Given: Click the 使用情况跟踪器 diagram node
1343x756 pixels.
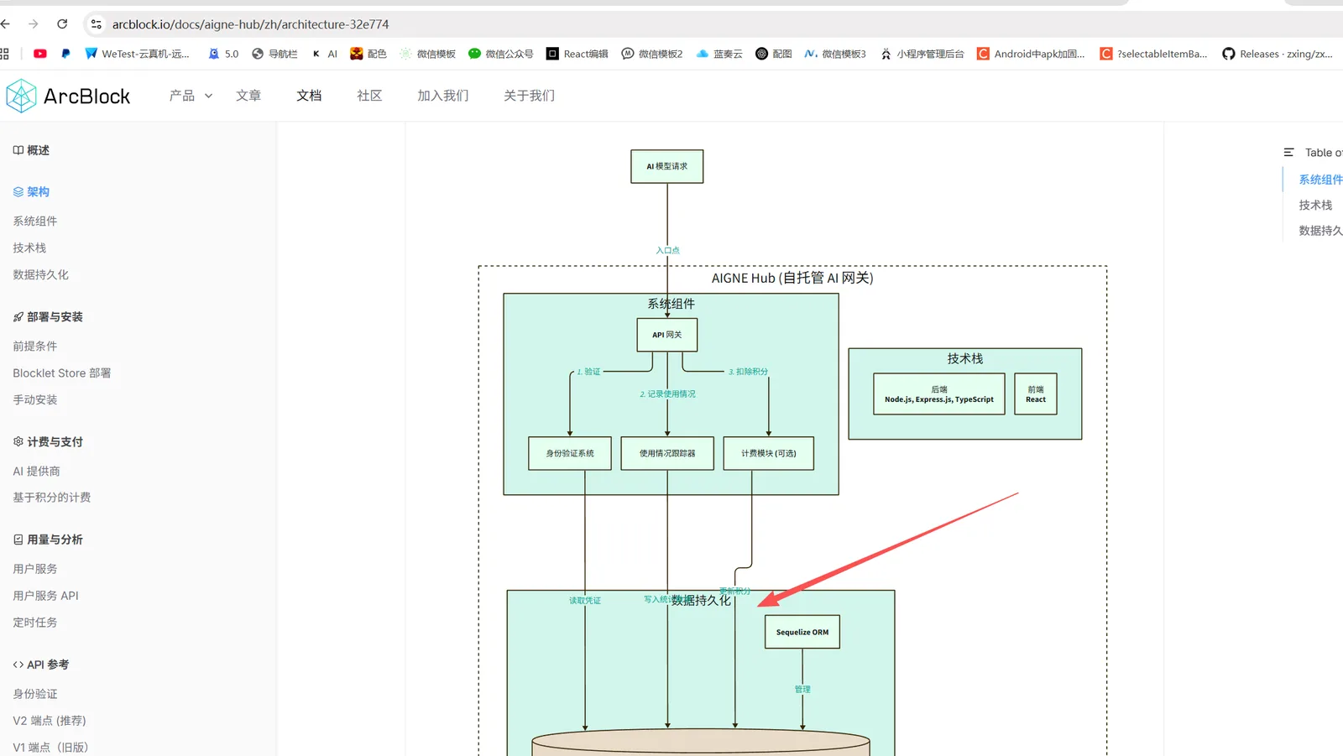Looking at the screenshot, I should click(667, 453).
